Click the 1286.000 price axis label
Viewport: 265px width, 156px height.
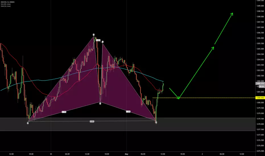[x=260, y=38]
